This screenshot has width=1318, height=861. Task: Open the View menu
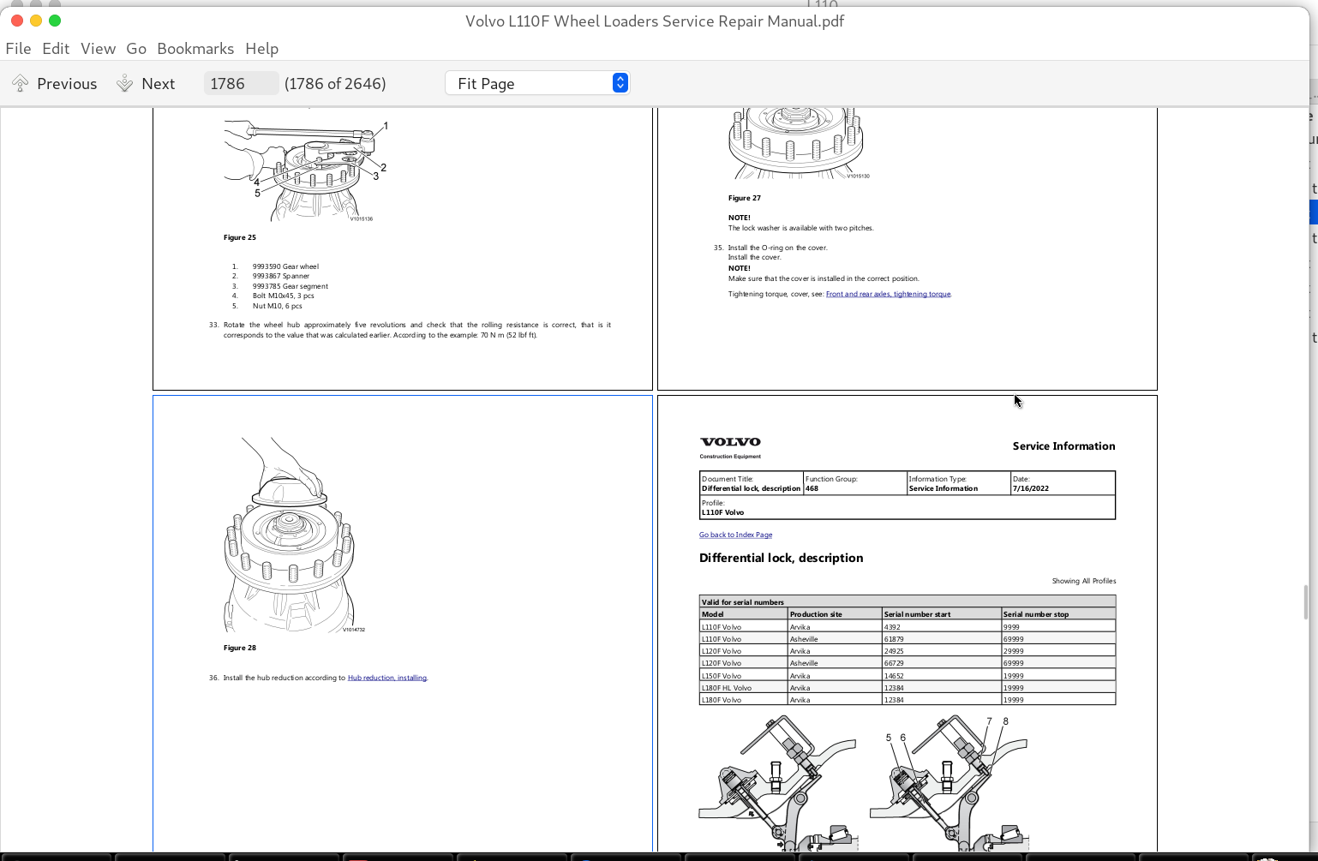point(98,49)
